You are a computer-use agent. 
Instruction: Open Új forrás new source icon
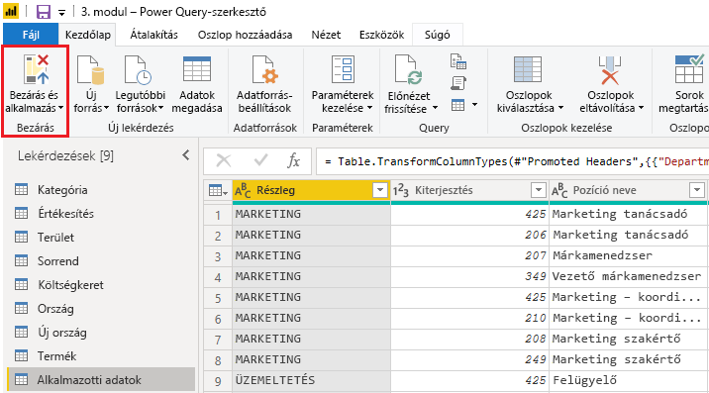point(90,69)
